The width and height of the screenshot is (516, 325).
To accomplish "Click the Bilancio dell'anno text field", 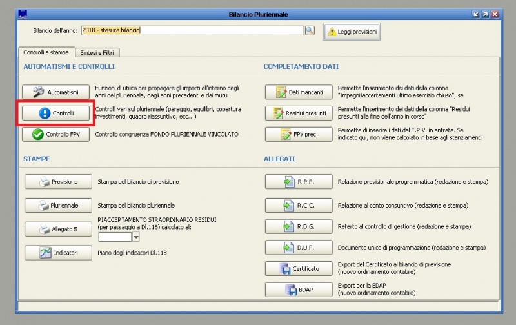I will pos(192,30).
